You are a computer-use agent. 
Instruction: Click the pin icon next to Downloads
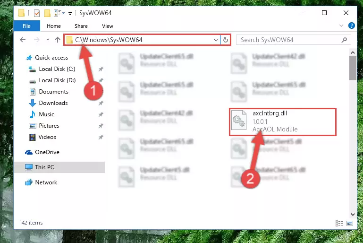tap(101, 103)
